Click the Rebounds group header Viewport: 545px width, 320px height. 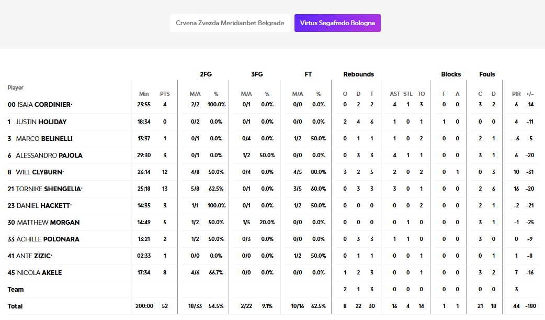coord(358,74)
